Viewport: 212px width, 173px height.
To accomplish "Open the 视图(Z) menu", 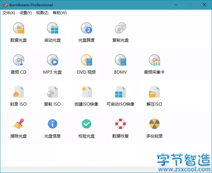I will [42, 13].
